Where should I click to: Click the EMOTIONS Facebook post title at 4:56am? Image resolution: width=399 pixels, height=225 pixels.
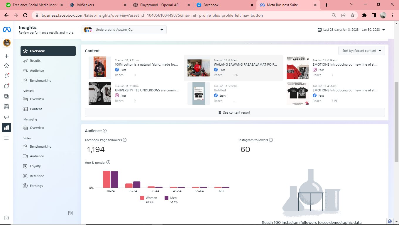(x=345, y=90)
